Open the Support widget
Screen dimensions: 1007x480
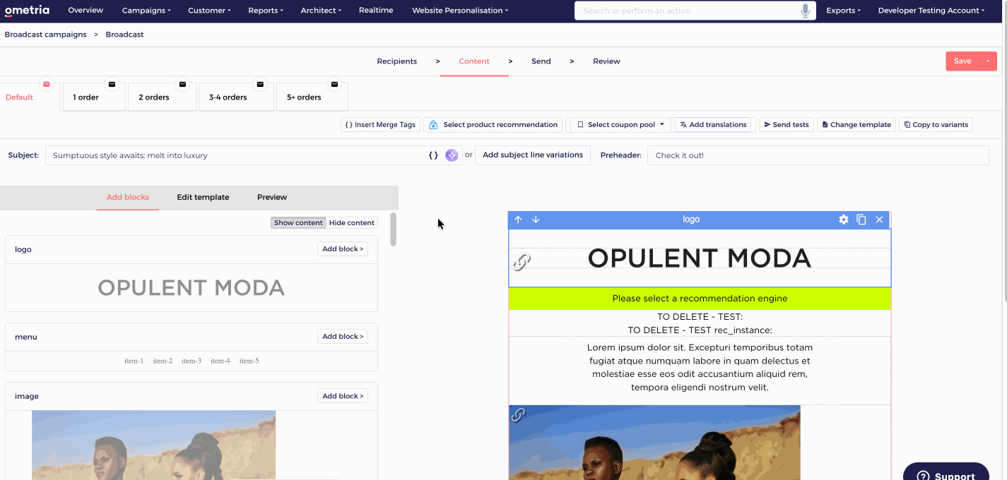pos(946,474)
